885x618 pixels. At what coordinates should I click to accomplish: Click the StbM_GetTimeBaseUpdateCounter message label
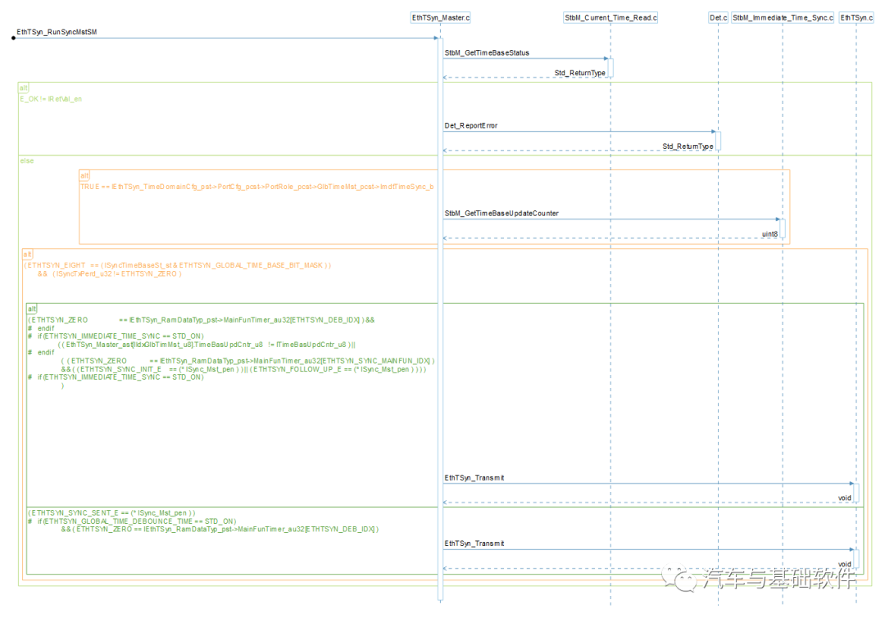501,214
